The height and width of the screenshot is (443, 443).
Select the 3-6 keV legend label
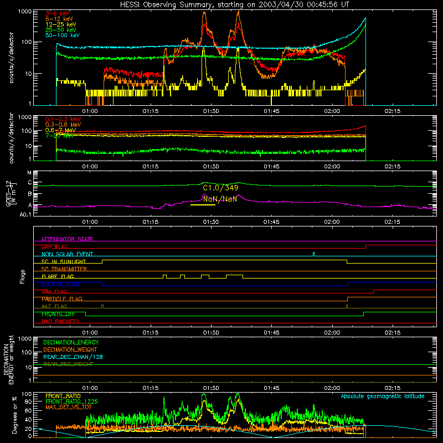tap(58, 13)
